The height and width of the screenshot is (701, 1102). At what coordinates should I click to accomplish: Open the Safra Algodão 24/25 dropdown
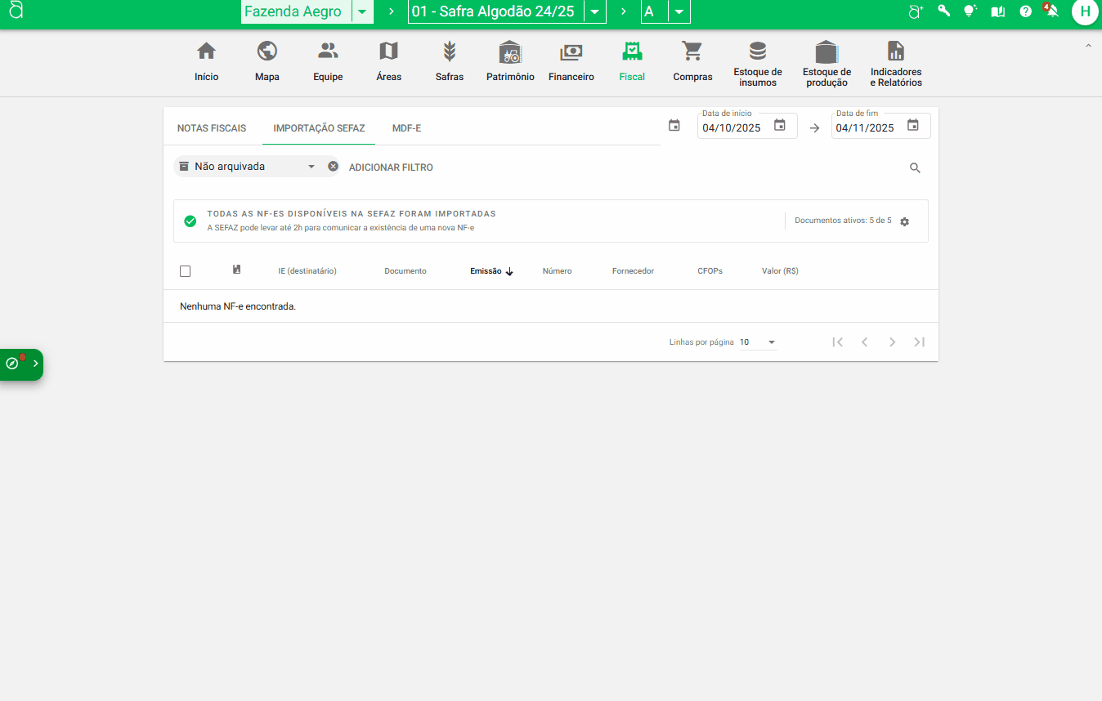(x=594, y=11)
